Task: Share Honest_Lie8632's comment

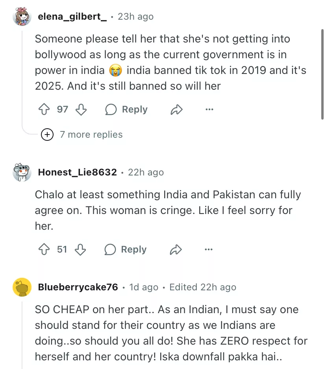Action: point(176,249)
